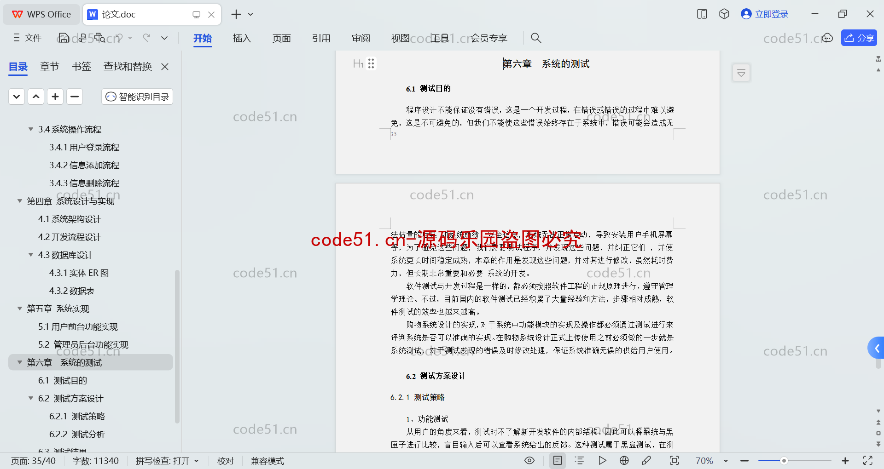884x469 pixels.
Task: Click the move heading up chevron button
Action: pyautogui.click(x=36, y=97)
